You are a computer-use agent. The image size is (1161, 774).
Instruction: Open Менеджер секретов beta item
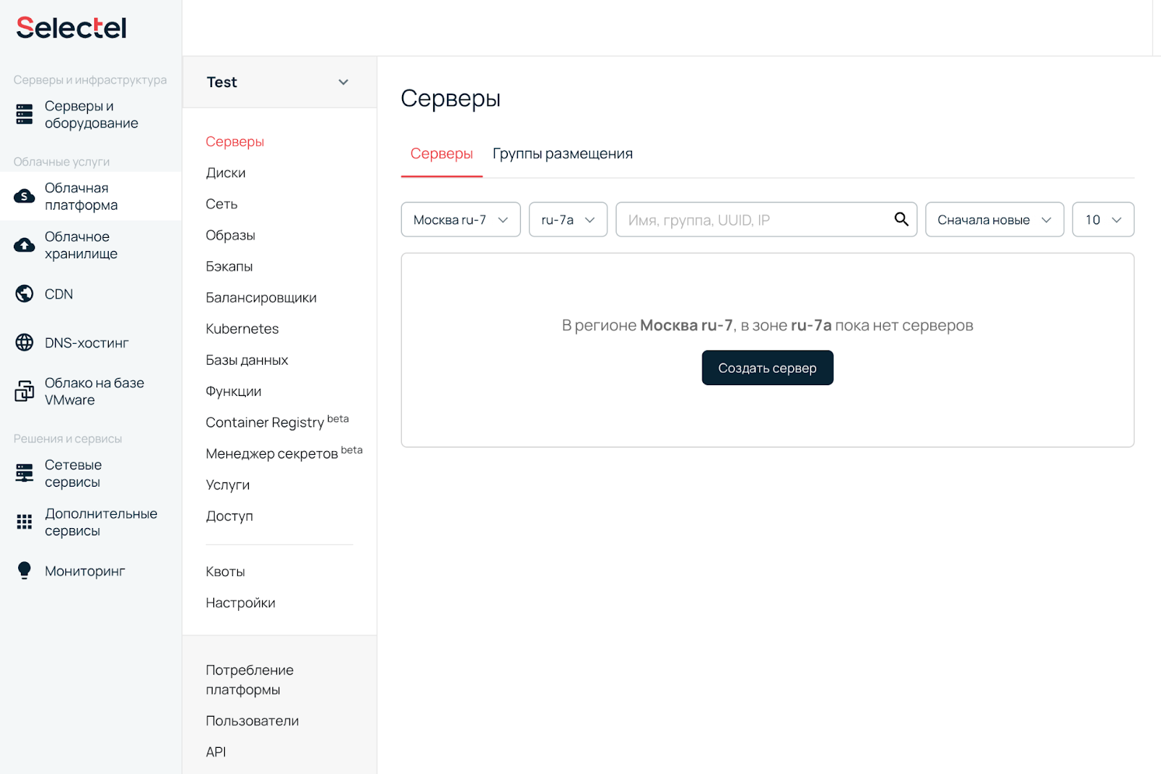coord(284,453)
